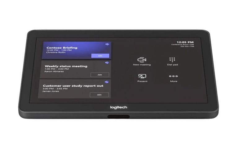Tap the 1:00 PM - 3:00 PM time

tap(57, 69)
